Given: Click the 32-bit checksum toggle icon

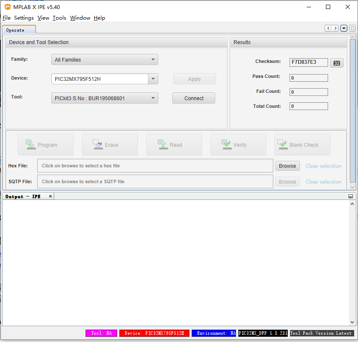Looking at the screenshot, I should [x=337, y=63].
